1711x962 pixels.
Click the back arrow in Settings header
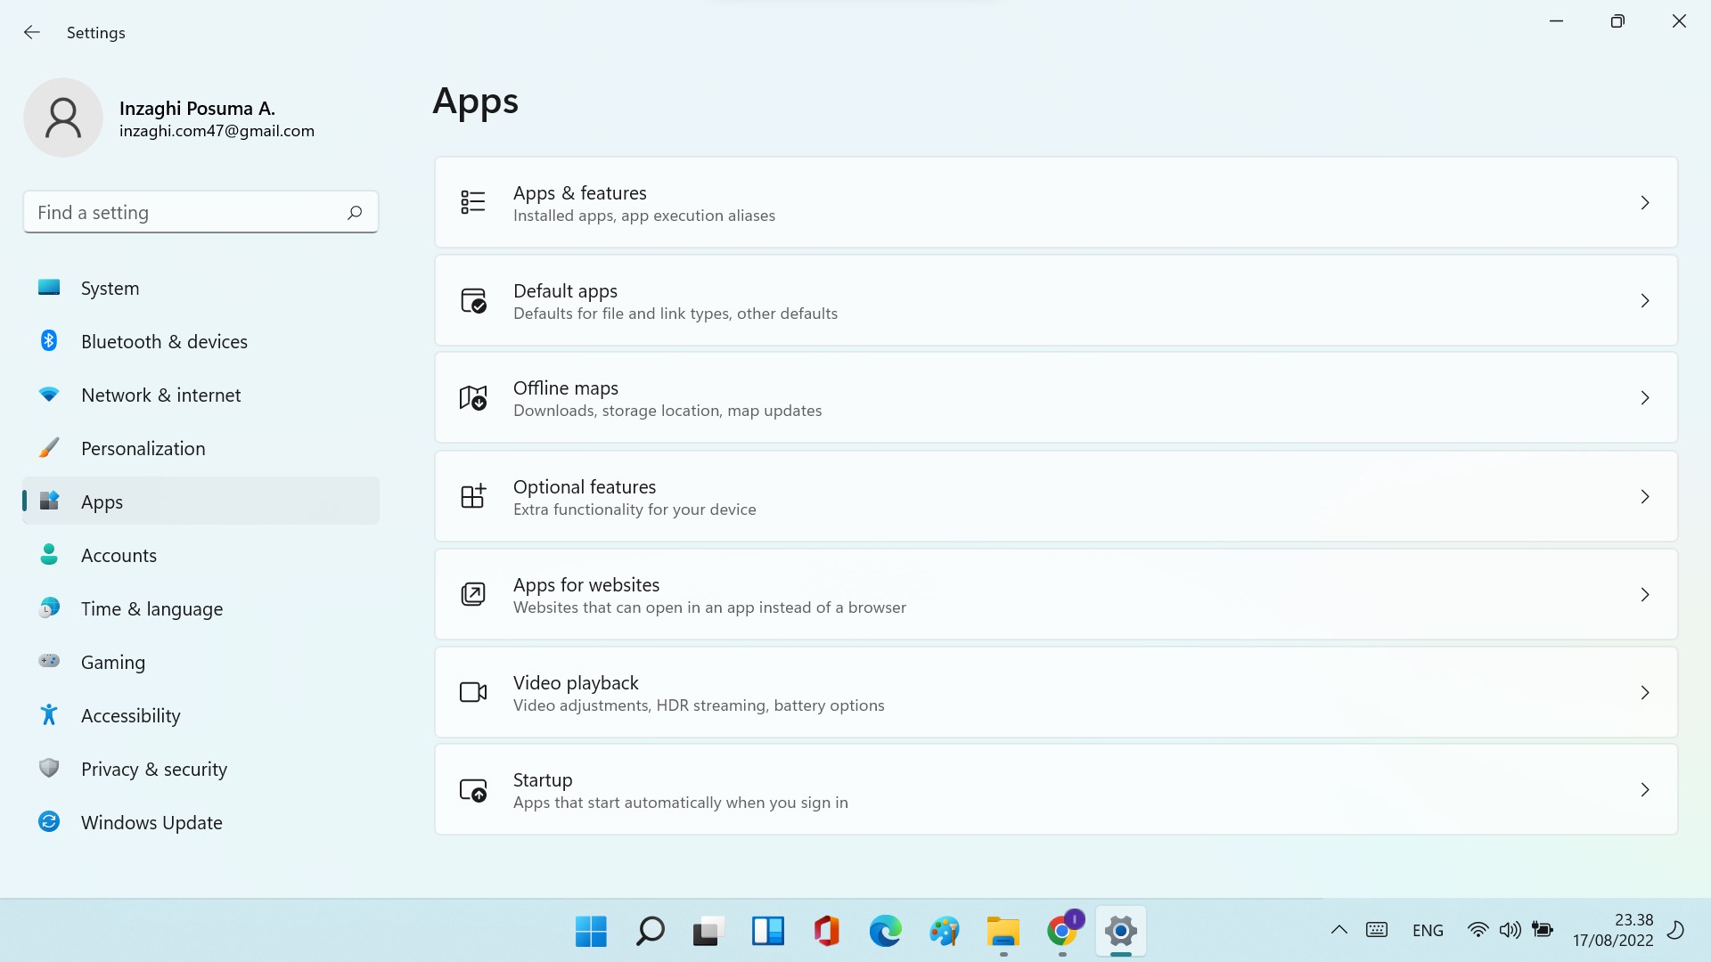pyautogui.click(x=32, y=33)
